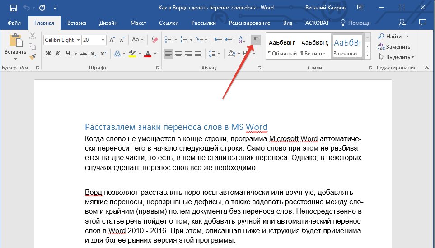Click the Save icon in title bar
This screenshot has width=435, height=248.
click(x=13, y=8)
